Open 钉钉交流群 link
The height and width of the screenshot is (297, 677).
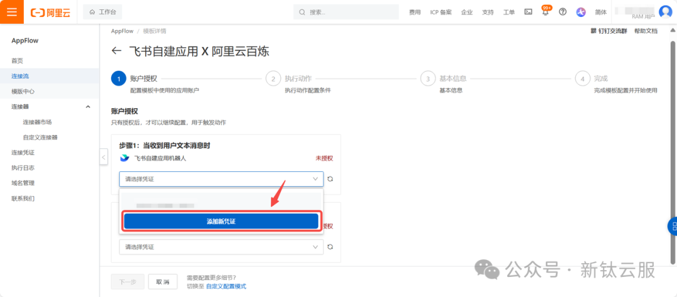click(608, 31)
